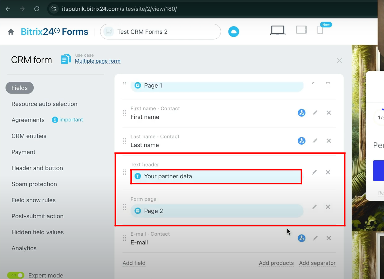The height and width of the screenshot is (279, 384).
Task: Edit the E-mail field
Action: (315, 238)
